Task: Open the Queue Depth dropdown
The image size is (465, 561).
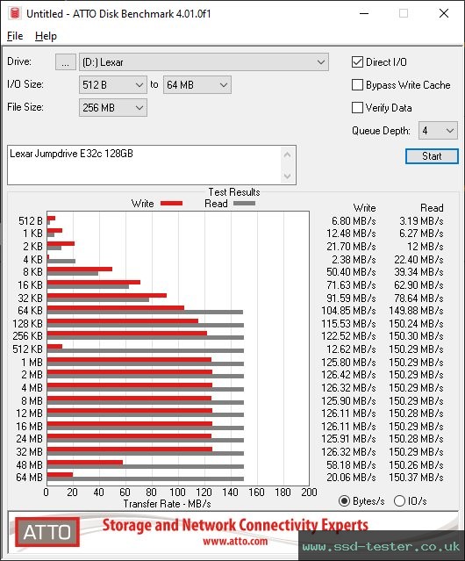Action: 438,131
